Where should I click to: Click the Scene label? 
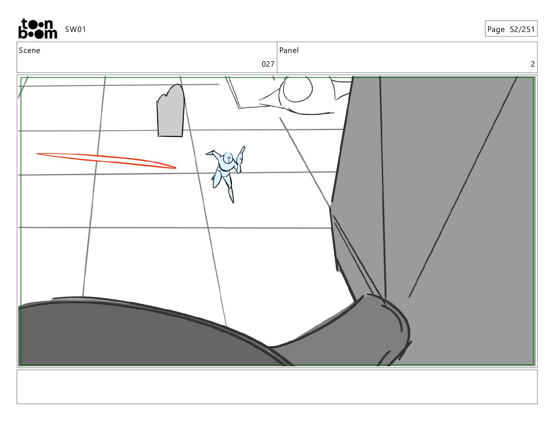pyautogui.click(x=29, y=50)
